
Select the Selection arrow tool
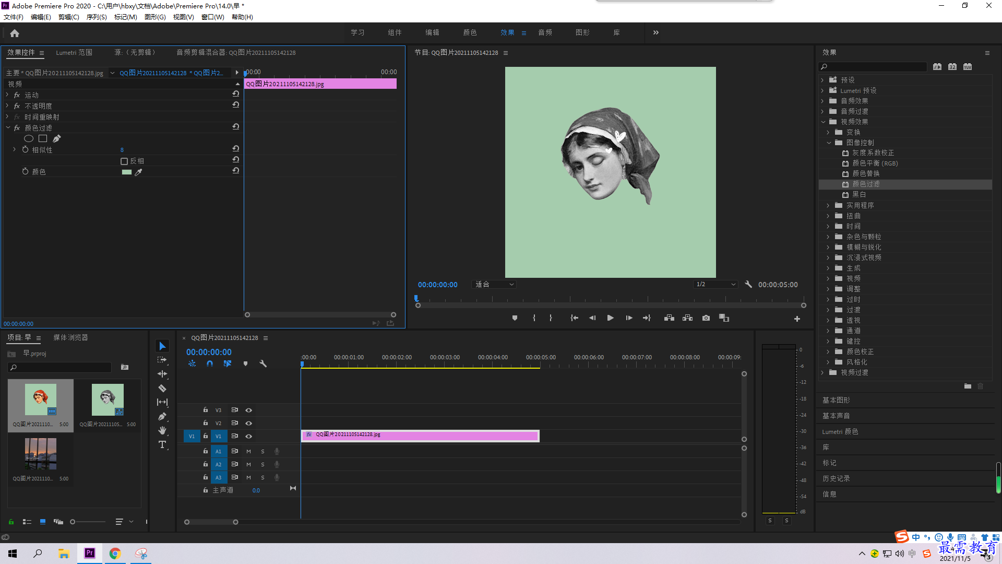tap(162, 346)
